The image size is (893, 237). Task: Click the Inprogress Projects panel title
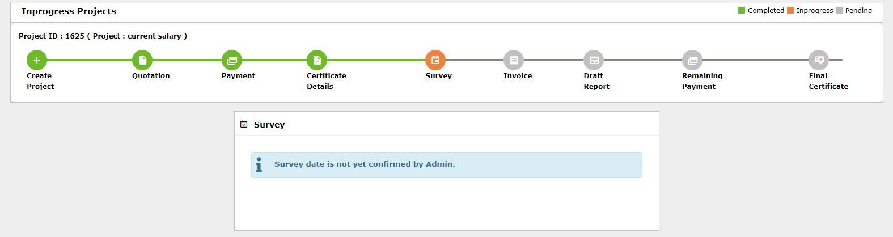click(x=69, y=11)
